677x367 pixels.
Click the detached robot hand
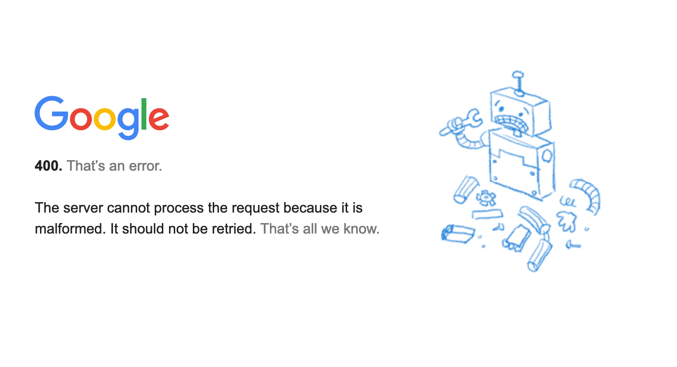point(566,222)
